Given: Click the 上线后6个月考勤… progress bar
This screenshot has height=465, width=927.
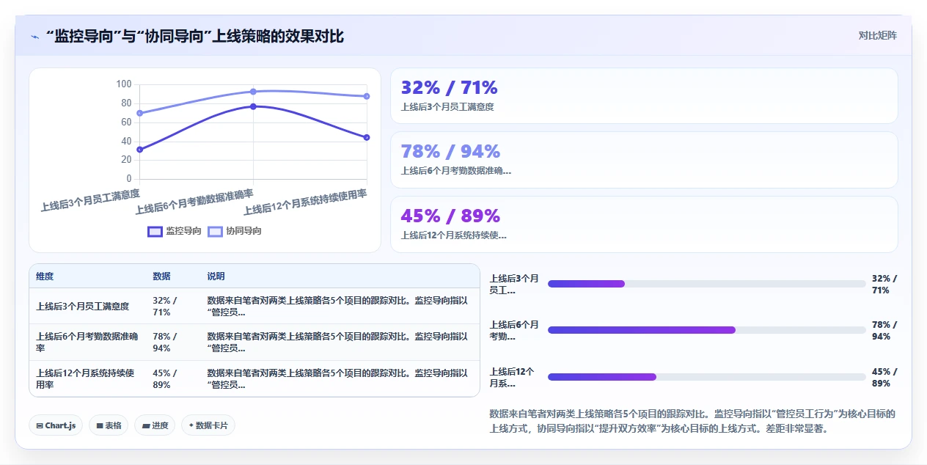Looking at the screenshot, I should tap(707, 330).
